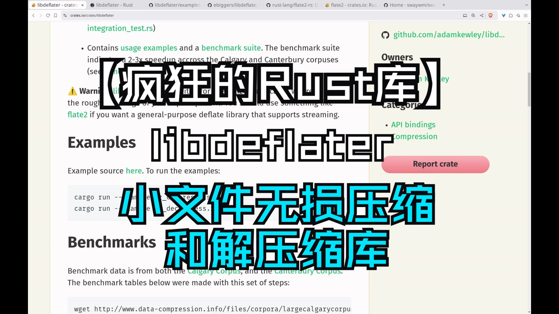Open the blue V extension icon
This screenshot has height=314, width=559.
click(503, 15)
